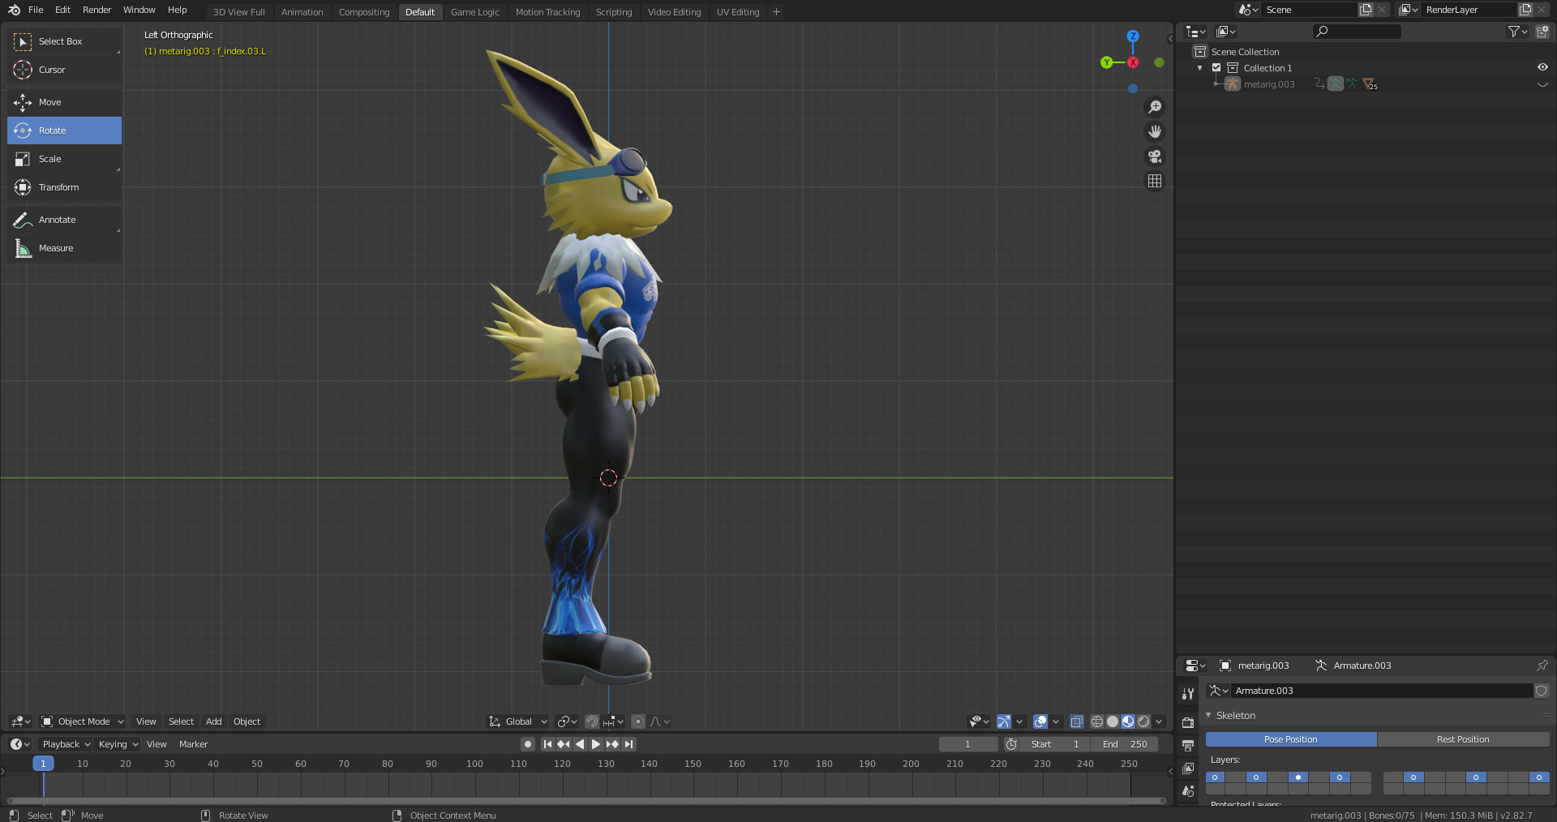This screenshot has height=822, width=1557.
Task: Click the new collection icon in outliner
Action: pyautogui.click(x=1542, y=32)
